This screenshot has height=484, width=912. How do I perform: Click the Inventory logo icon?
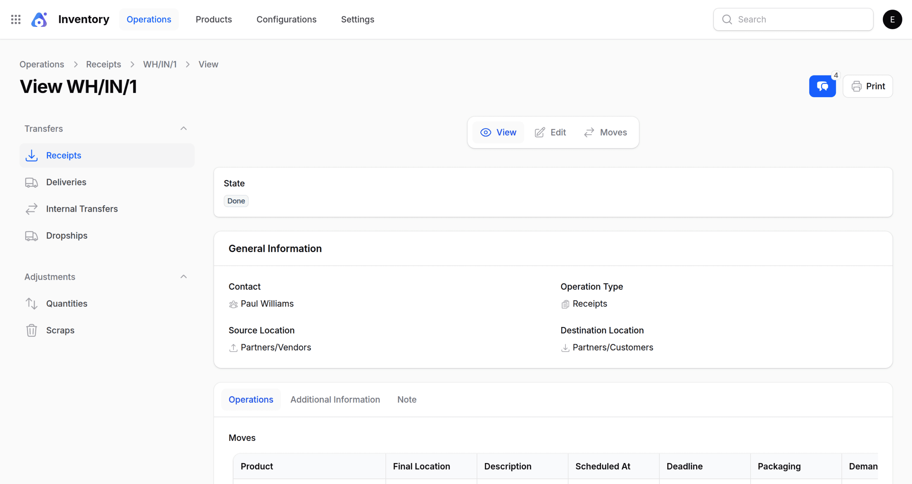39,19
